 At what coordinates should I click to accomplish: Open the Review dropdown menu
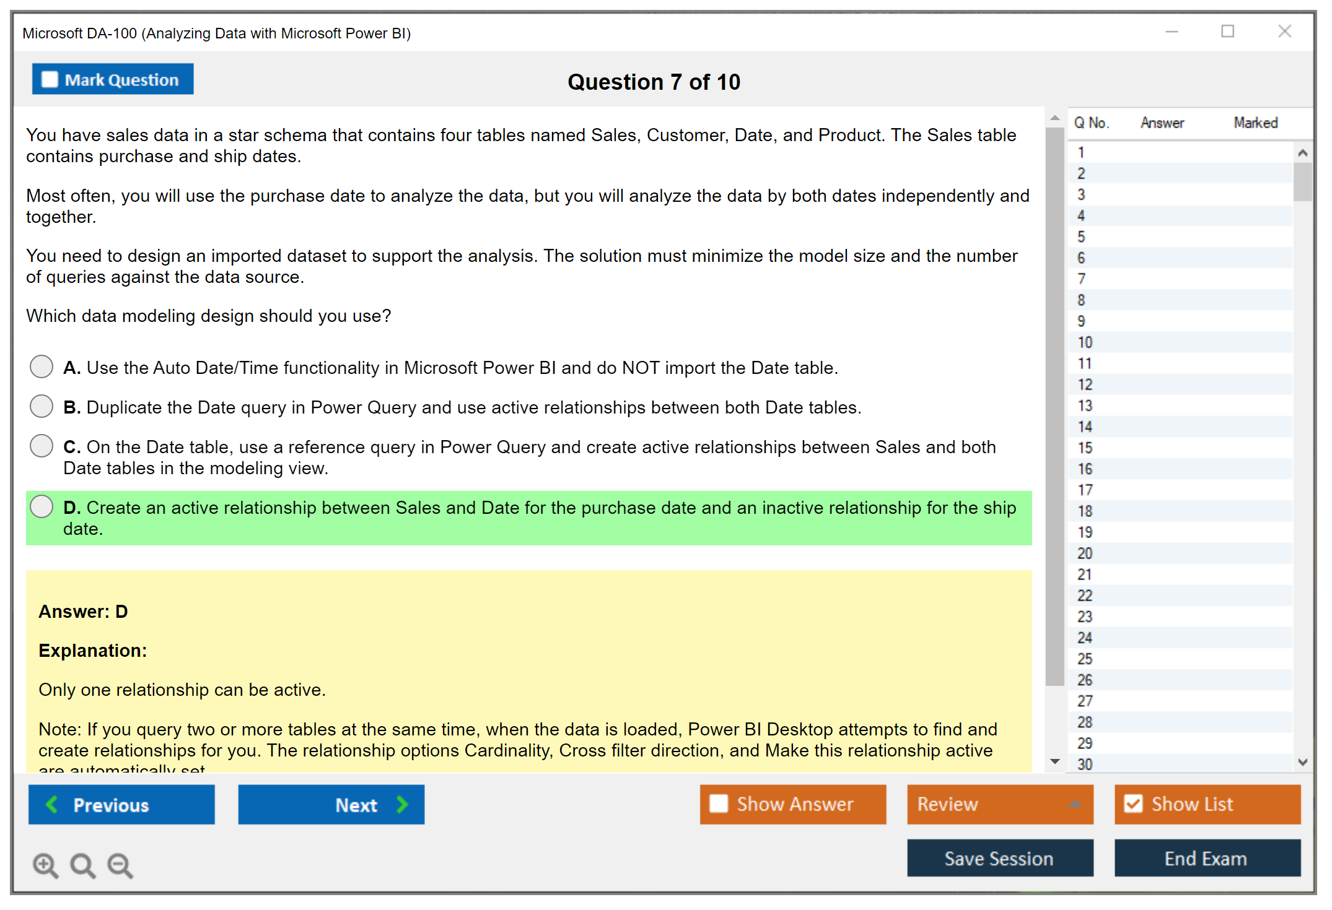point(1075,804)
